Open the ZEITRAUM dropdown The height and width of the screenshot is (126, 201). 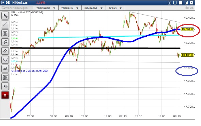(x=70, y=8)
